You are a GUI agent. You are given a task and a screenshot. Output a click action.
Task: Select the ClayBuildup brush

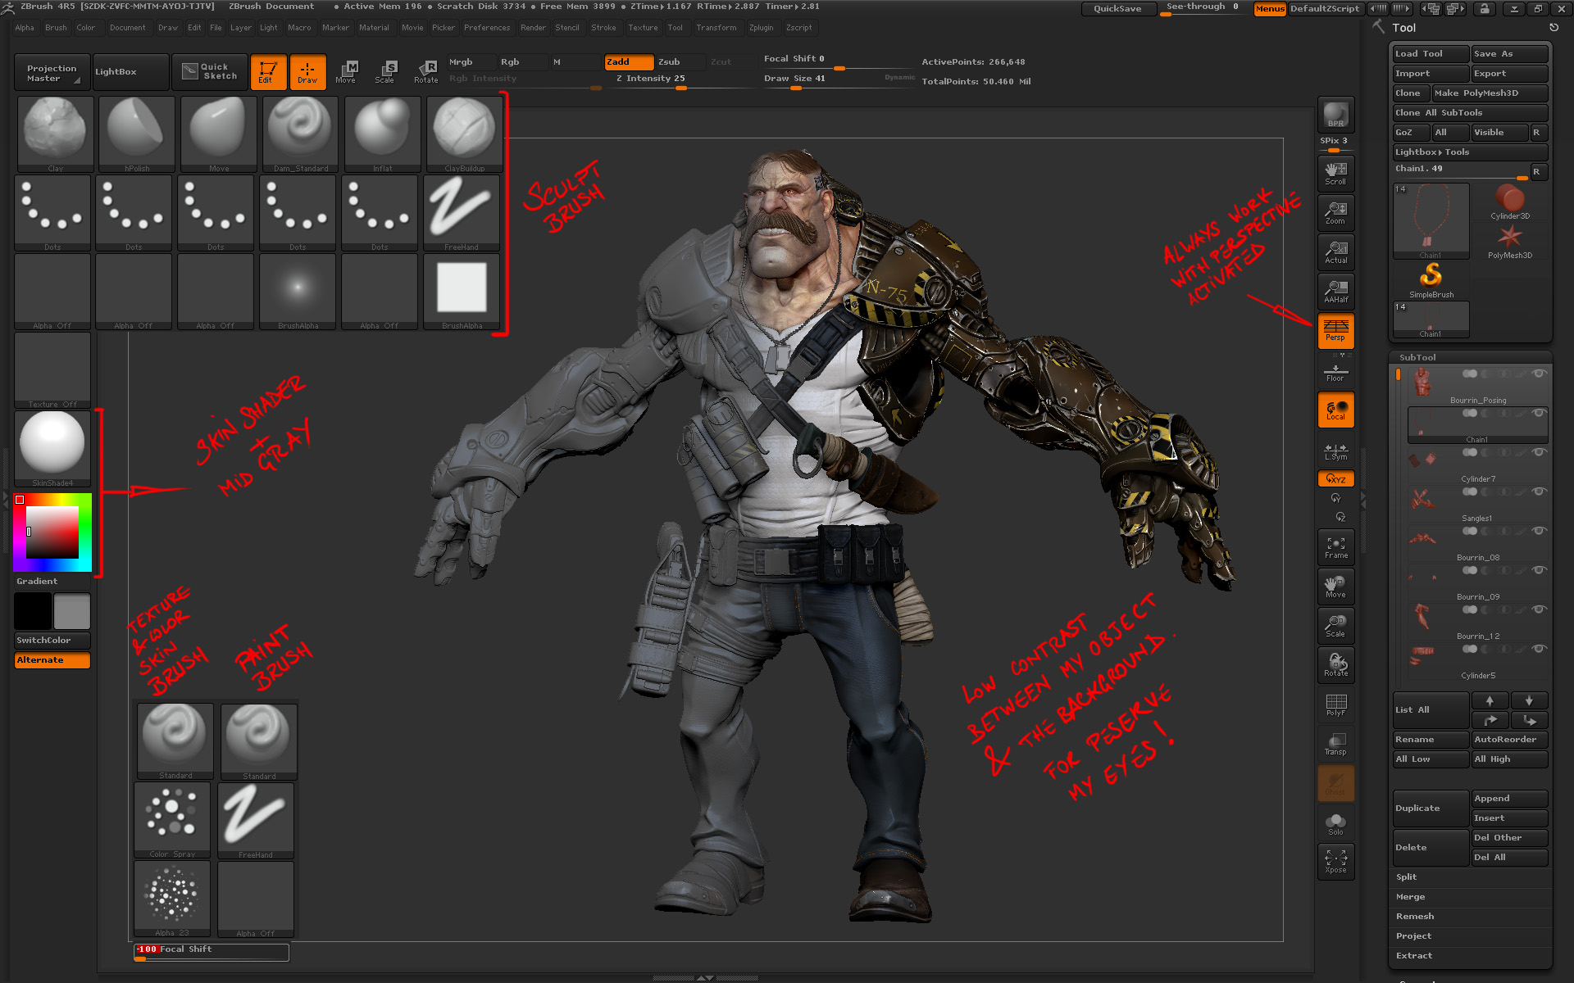pyautogui.click(x=465, y=134)
